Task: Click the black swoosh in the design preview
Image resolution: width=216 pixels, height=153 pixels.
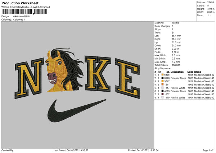Action: point(77,111)
